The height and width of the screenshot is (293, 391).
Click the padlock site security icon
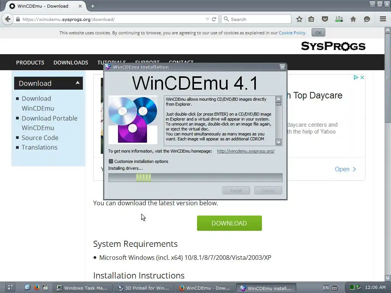point(18,19)
